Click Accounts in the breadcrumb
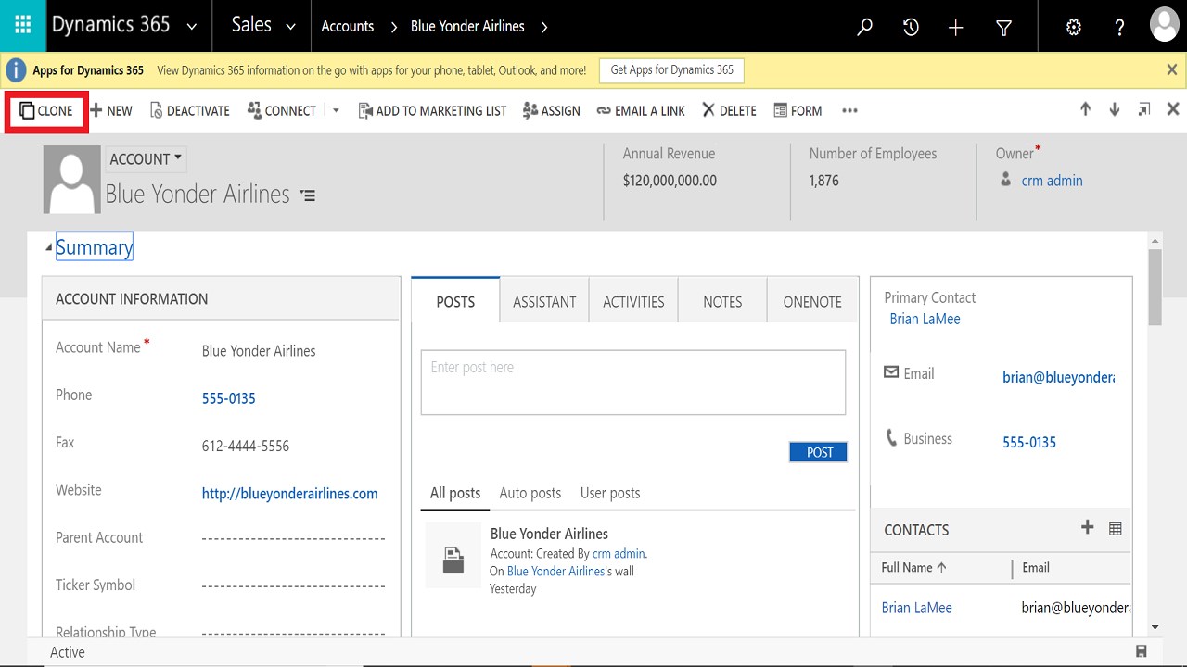Viewport: 1187px width, 667px height. point(347,27)
